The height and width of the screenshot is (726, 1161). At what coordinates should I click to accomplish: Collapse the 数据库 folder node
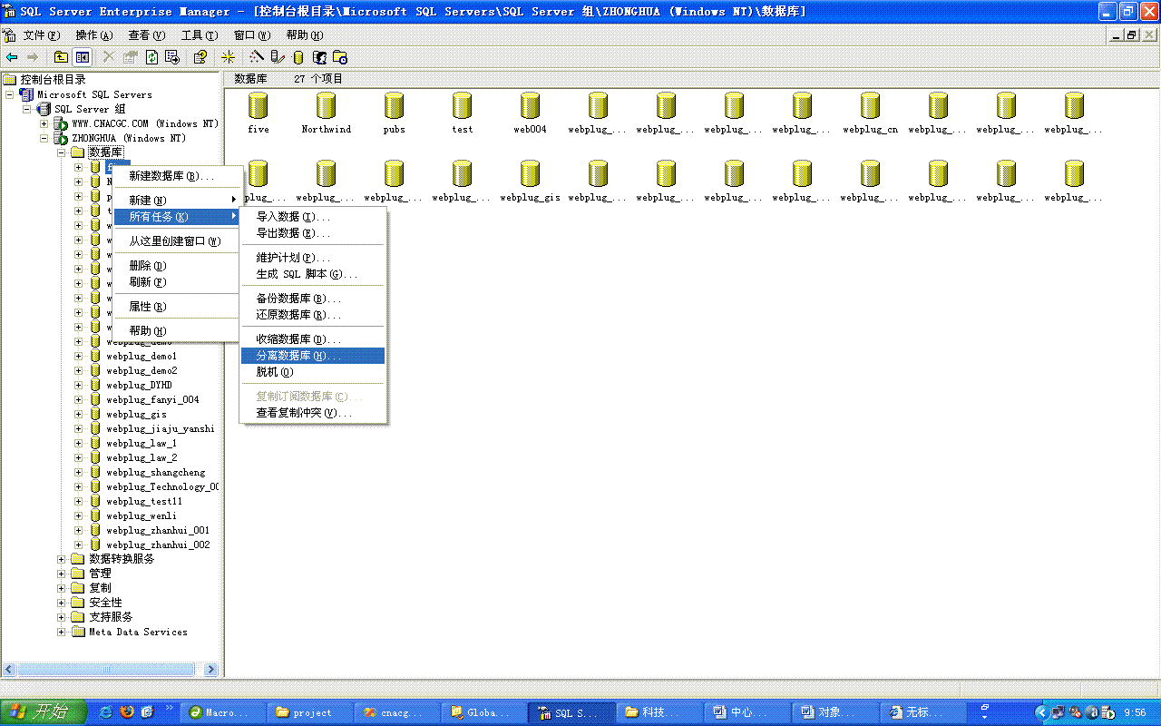[x=62, y=152]
